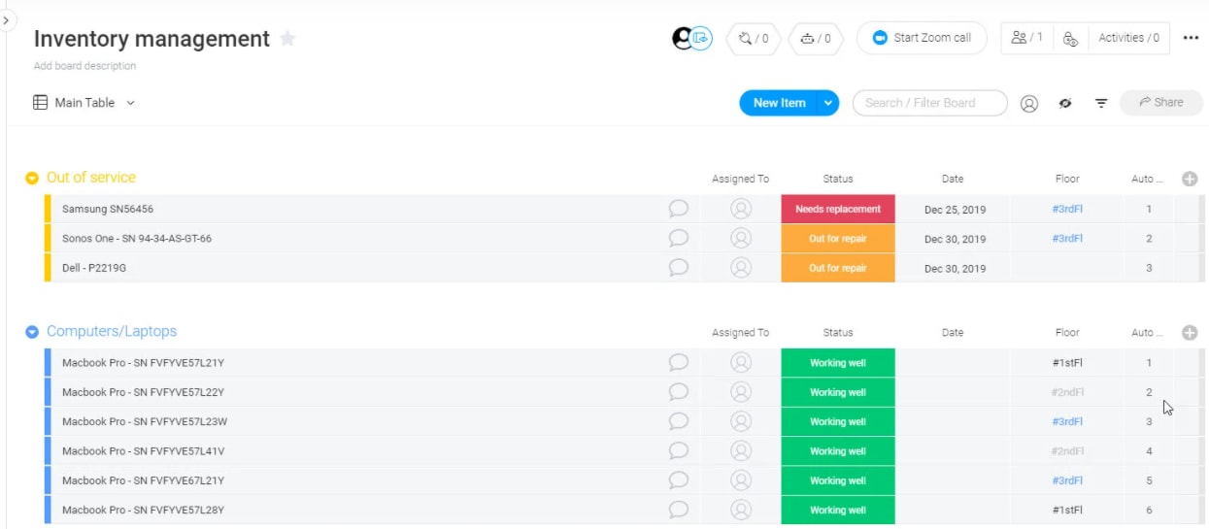This screenshot has width=1209, height=529.
Task: Open conversation for Samsung SN56456
Action: [x=679, y=209]
